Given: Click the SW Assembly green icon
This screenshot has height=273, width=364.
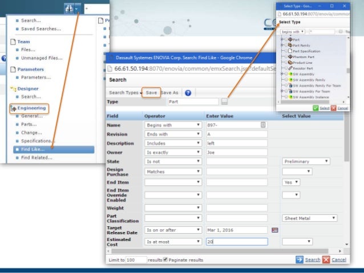Looking at the screenshot, I should point(290,74).
